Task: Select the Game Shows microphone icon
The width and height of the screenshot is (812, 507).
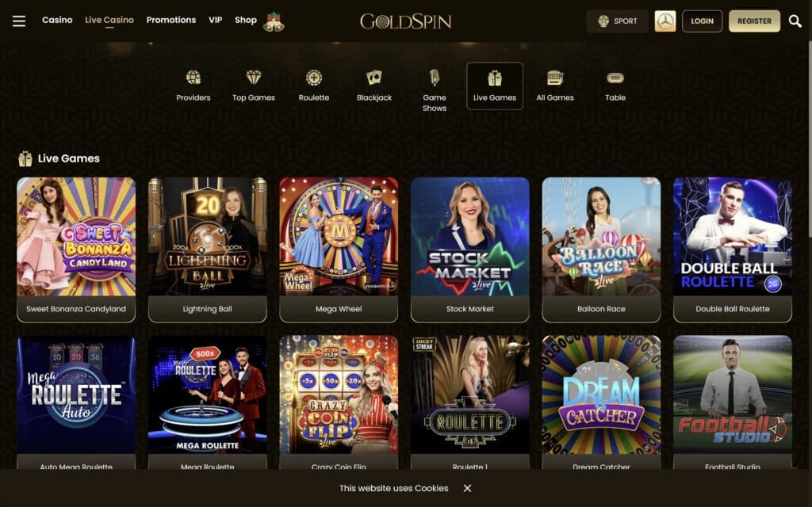Action: point(435,78)
